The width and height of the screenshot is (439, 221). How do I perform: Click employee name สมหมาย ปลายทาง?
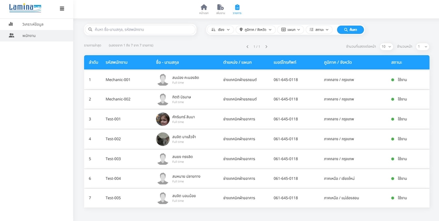pos(186,176)
